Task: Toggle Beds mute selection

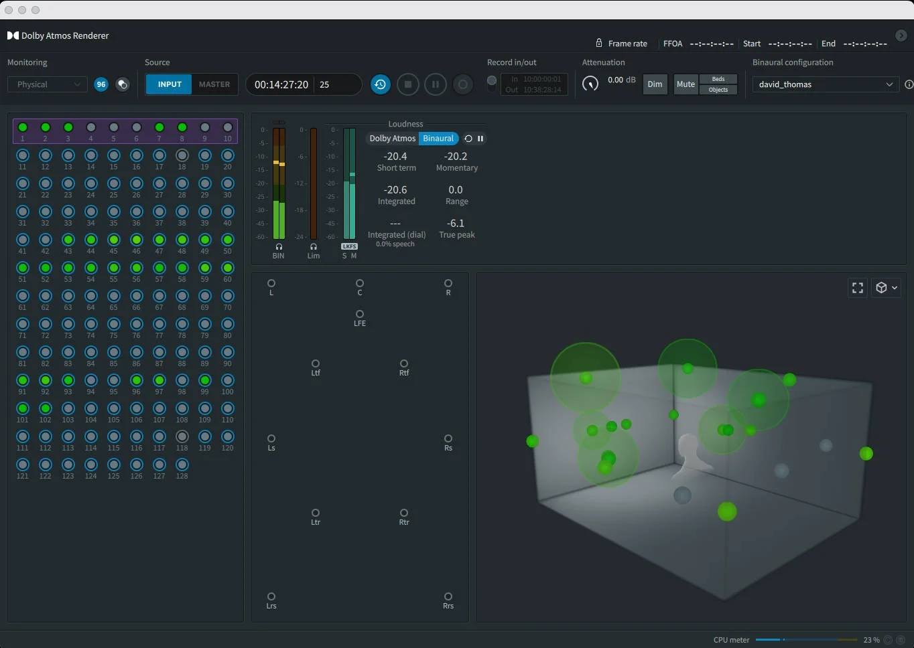Action: pyautogui.click(x=718, y=79)
